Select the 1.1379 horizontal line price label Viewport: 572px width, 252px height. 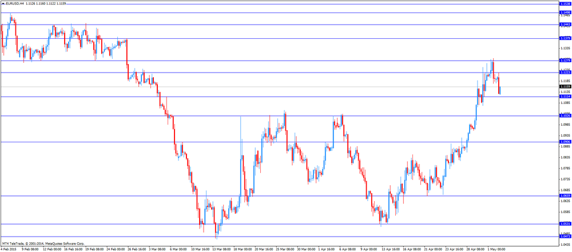point(565,38)
